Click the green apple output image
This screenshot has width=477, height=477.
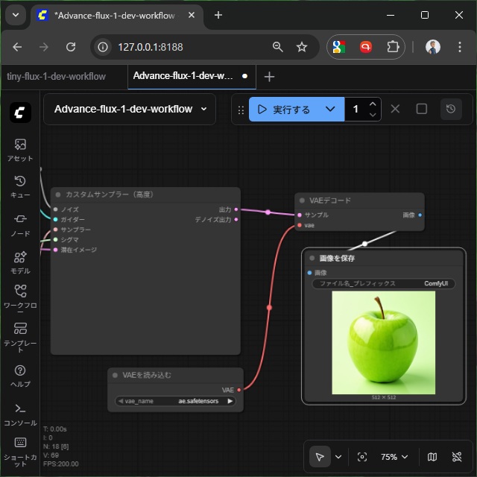tap(383, 342)
